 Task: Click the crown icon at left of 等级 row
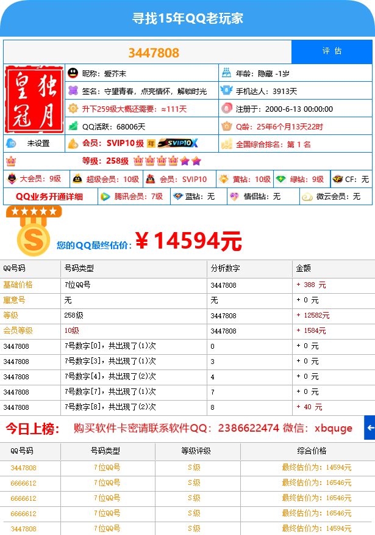tap(11, 161)
